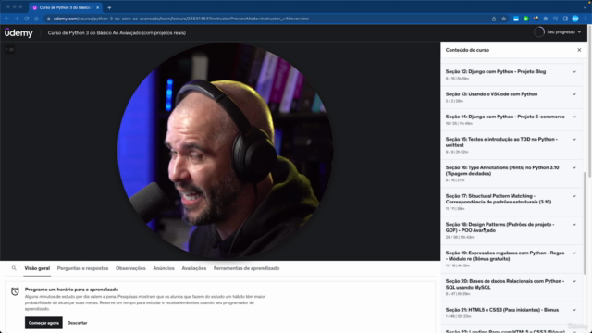Click the Seção 14 Projeto E-commerce title
This screenshot has height=333, width=592.
[505, 117]
